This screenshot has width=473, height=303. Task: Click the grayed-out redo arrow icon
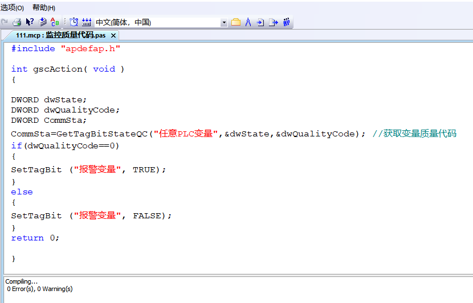click(5, 22)
